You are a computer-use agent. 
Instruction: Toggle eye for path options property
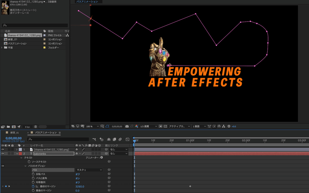click(3, 166)
